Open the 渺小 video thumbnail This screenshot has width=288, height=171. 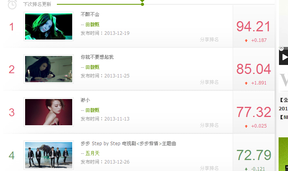coord(49,112)
